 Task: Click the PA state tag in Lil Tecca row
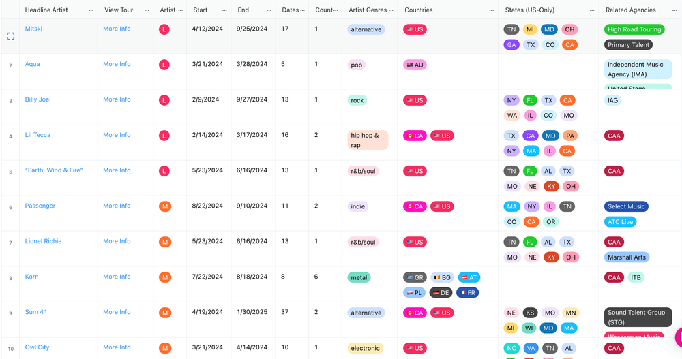(x=569, y=136)
